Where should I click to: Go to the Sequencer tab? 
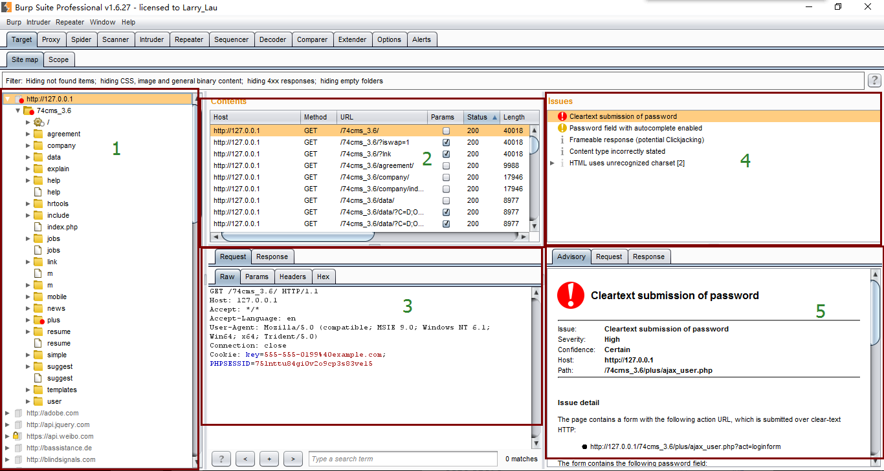(x=231, y=39)
